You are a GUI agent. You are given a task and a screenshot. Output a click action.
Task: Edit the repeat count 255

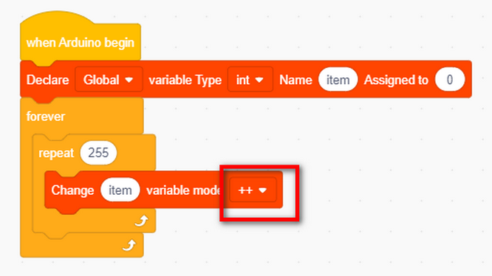(98, 153)
